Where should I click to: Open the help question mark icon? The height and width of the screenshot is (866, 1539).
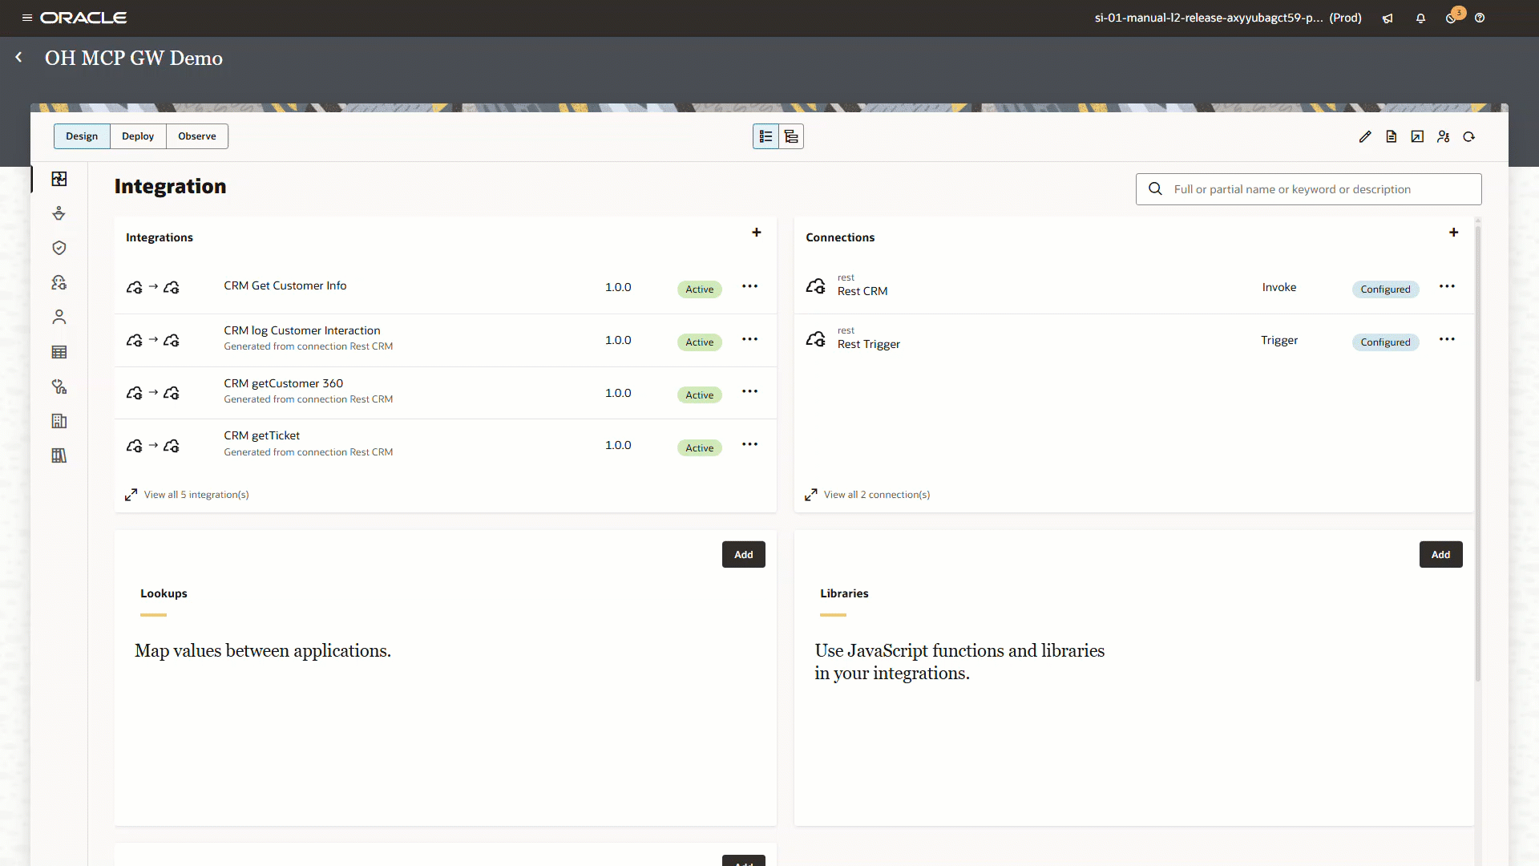tap(1480, 18)
